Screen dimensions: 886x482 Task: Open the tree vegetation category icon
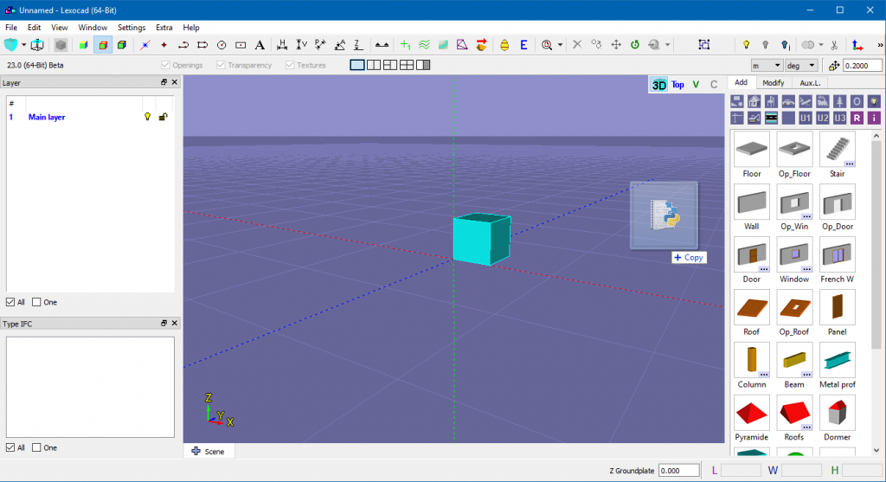pyautogui.click(x=839, y=101)
